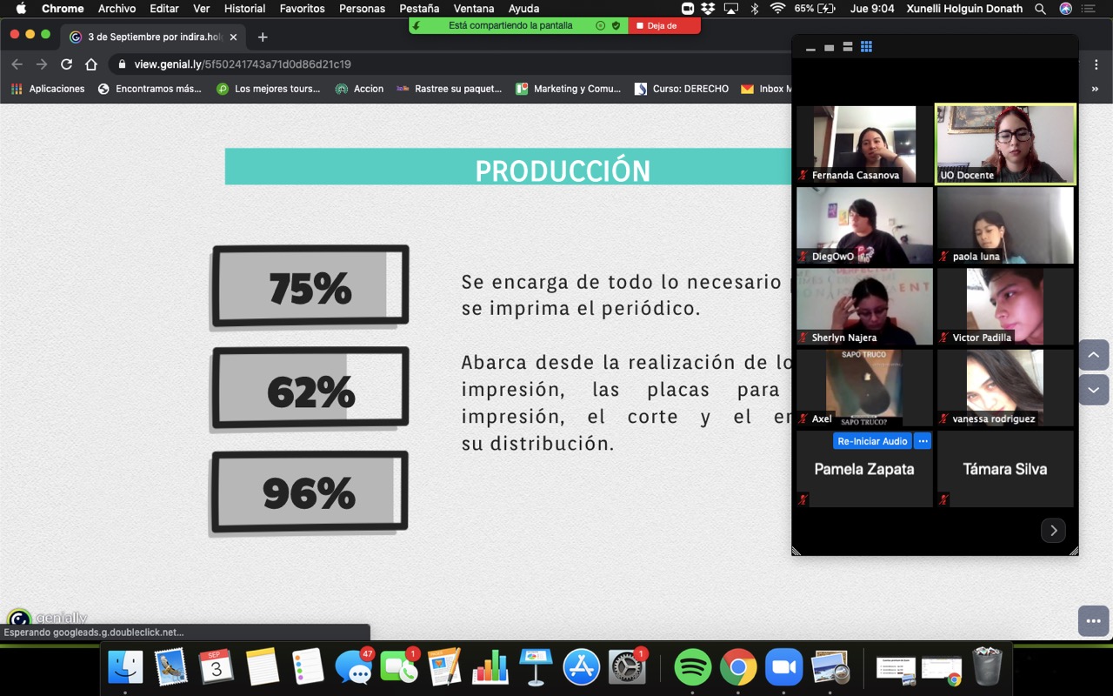Select two-row strip view in Zoom panel

(848, 47)
